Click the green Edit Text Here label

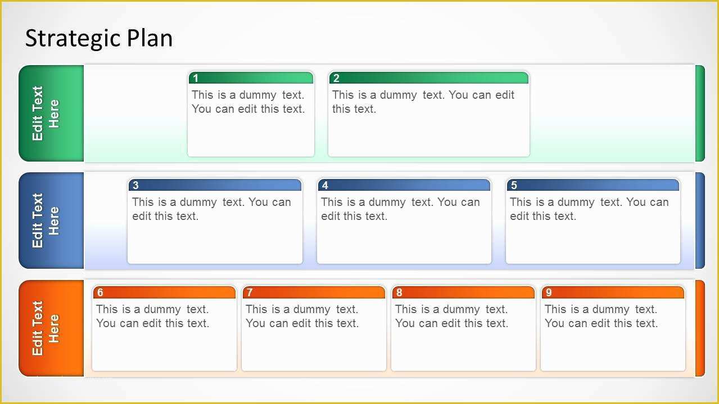pyautogui.click(x=46, y=113)
